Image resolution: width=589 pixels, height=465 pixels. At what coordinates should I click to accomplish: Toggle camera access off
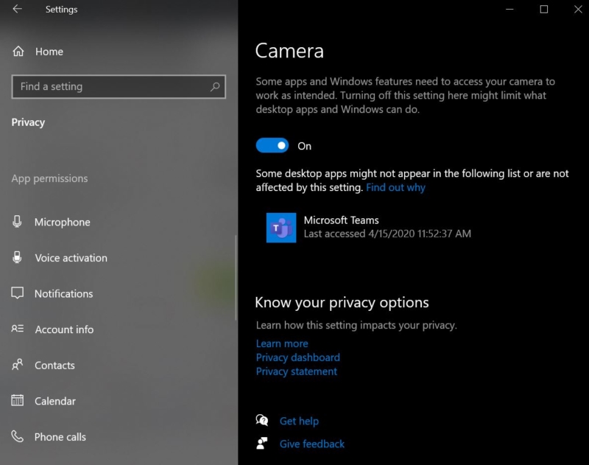(272, 145)
